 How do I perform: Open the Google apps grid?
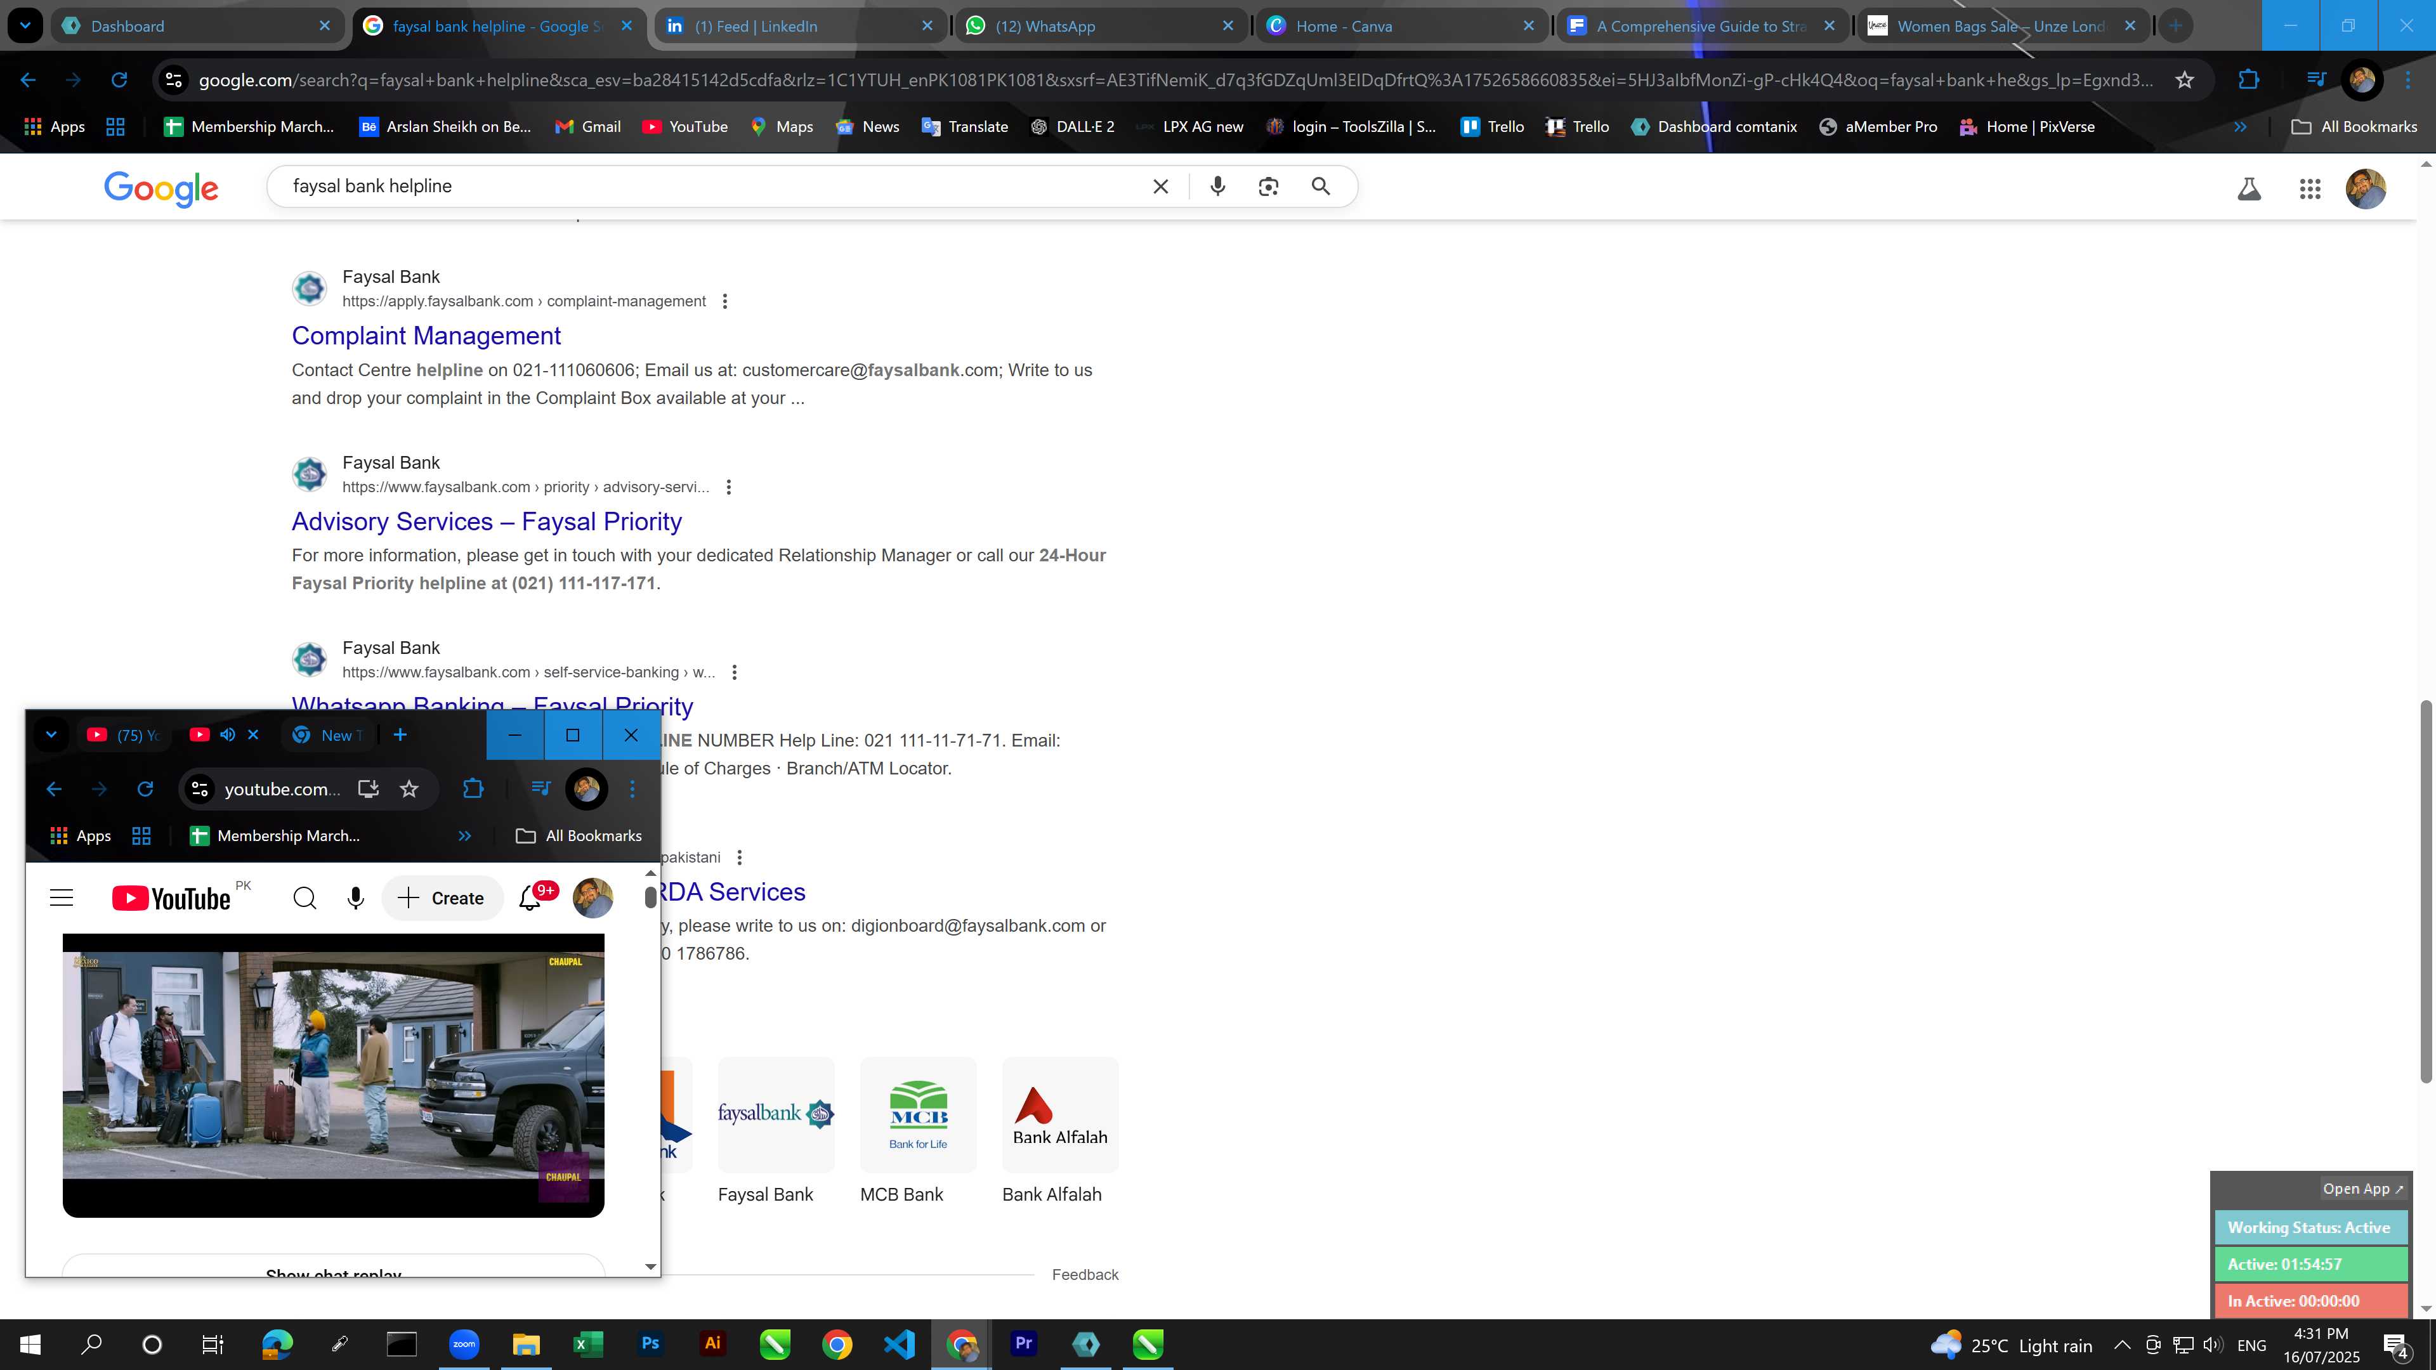(2309, 189)
